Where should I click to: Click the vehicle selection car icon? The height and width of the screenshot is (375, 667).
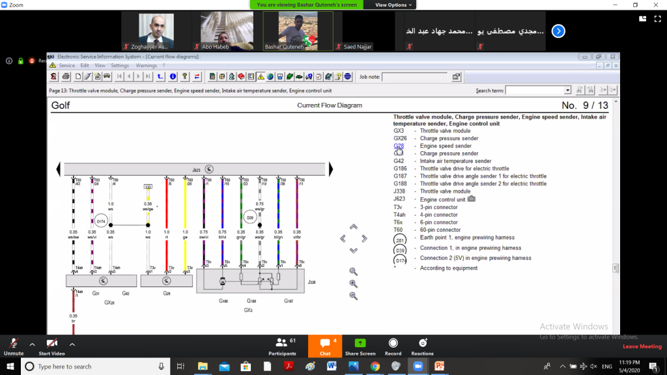(107, 77)
